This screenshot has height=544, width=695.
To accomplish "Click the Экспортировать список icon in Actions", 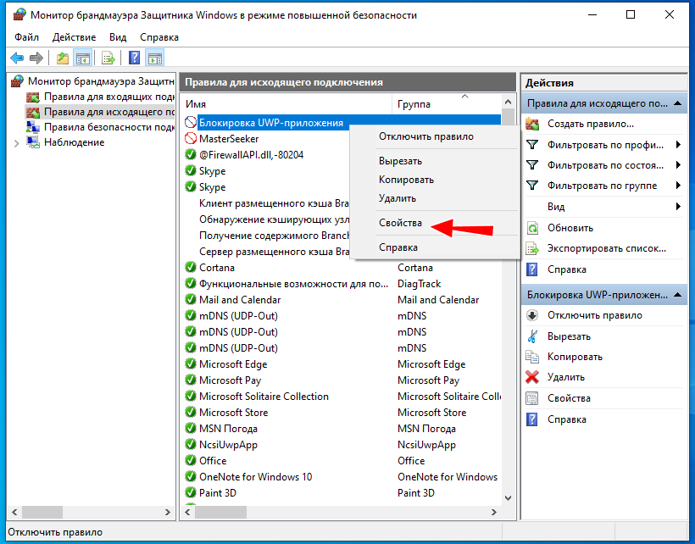I will 532,248.
